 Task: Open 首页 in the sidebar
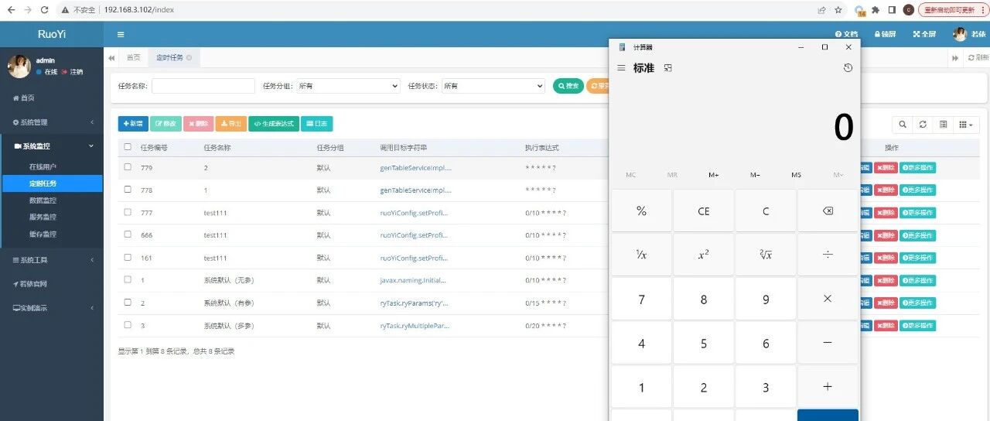pos(51,98)
